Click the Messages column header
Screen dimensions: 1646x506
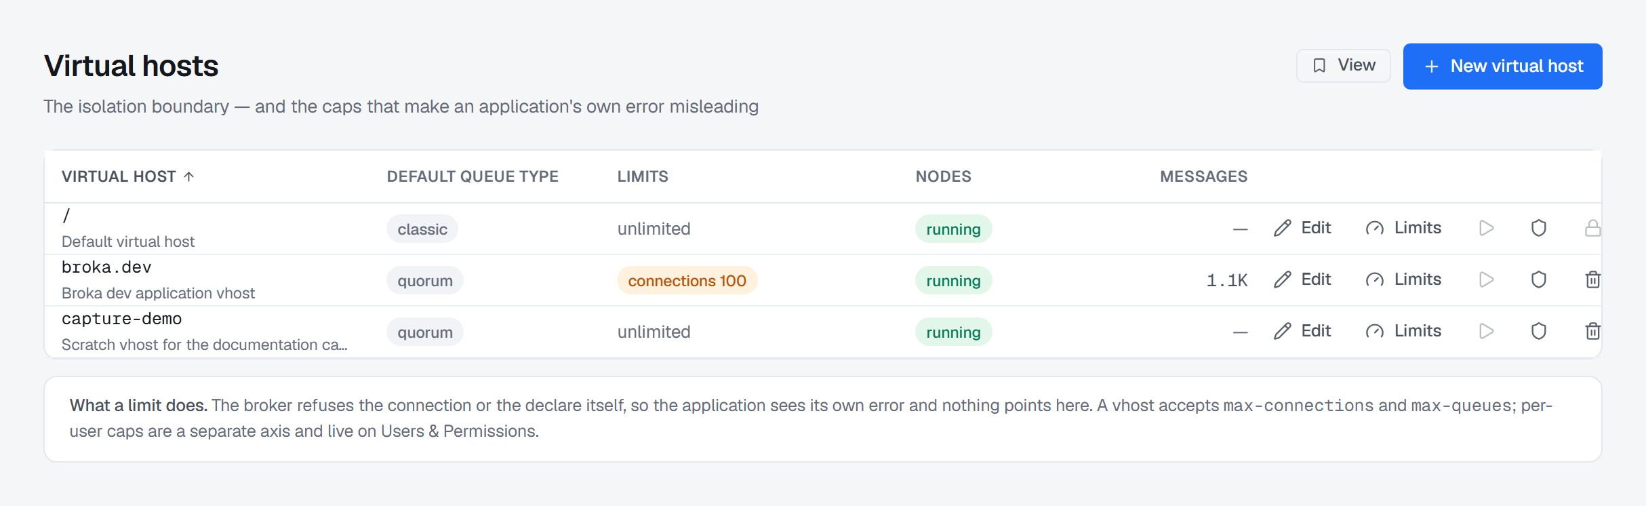point(1203,176)
